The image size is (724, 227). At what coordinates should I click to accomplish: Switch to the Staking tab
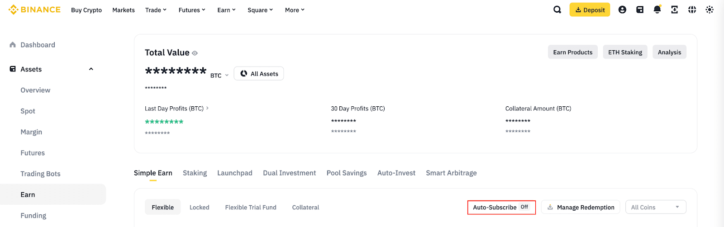pyautogui.click(x=195, y=173)
